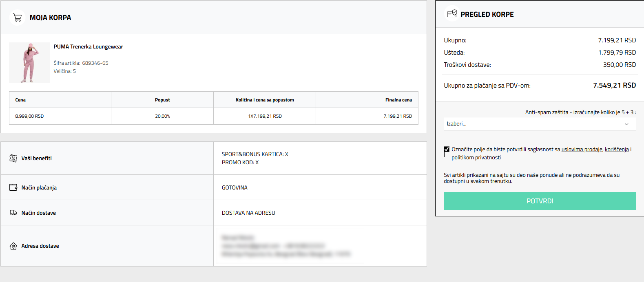Select the Vaši benefiti row label
Screen dimensions: 644x282
[x=37, y=158]
